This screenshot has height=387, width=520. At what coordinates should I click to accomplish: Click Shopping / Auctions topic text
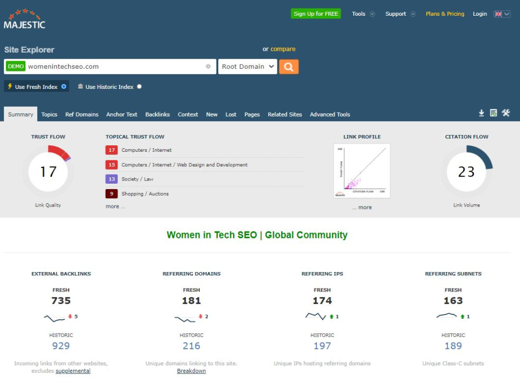(145, 193)
